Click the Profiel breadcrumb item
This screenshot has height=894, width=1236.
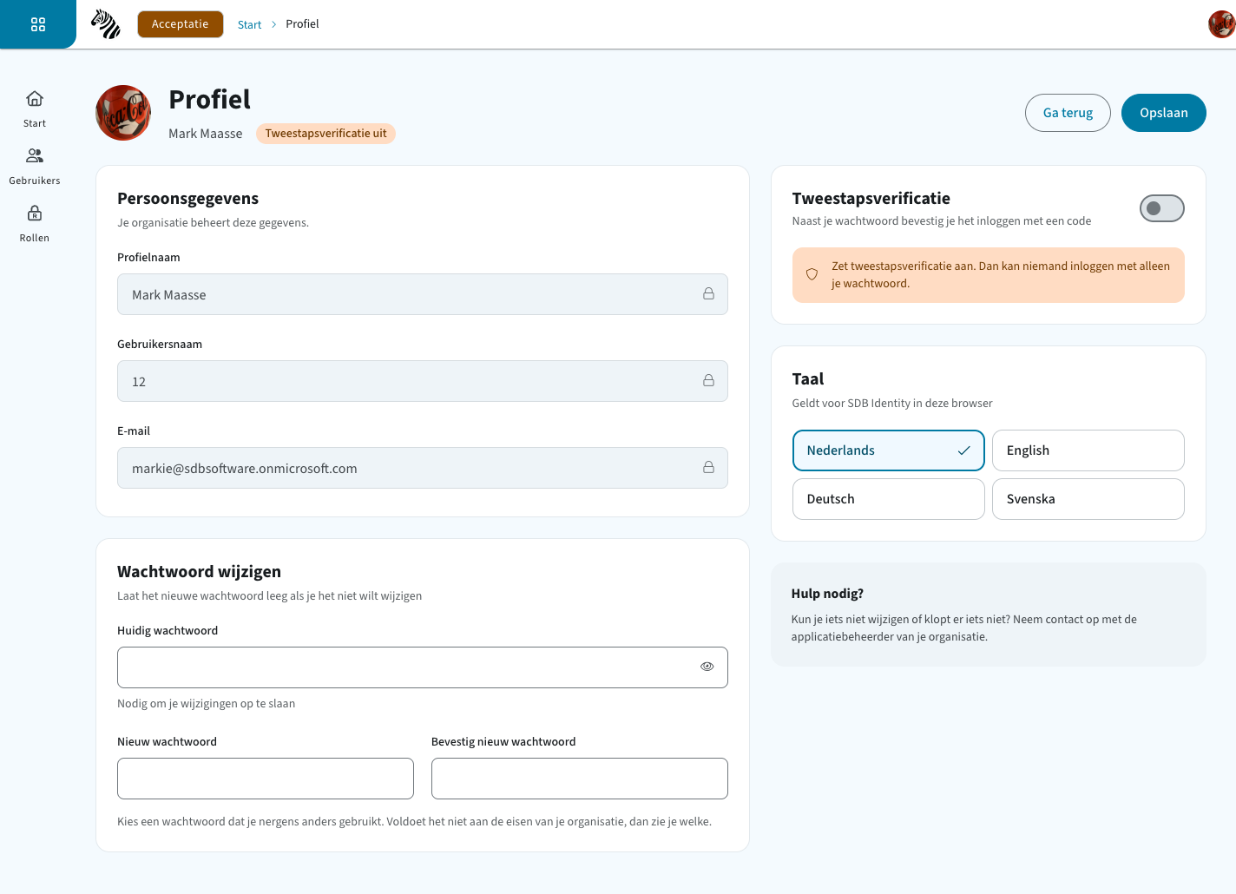tap(302, 24)
